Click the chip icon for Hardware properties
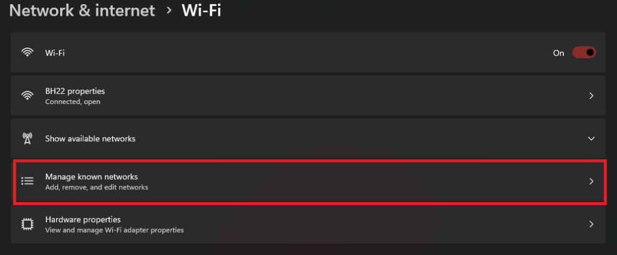Screen dimensions: 617x255 click(27, 224)
